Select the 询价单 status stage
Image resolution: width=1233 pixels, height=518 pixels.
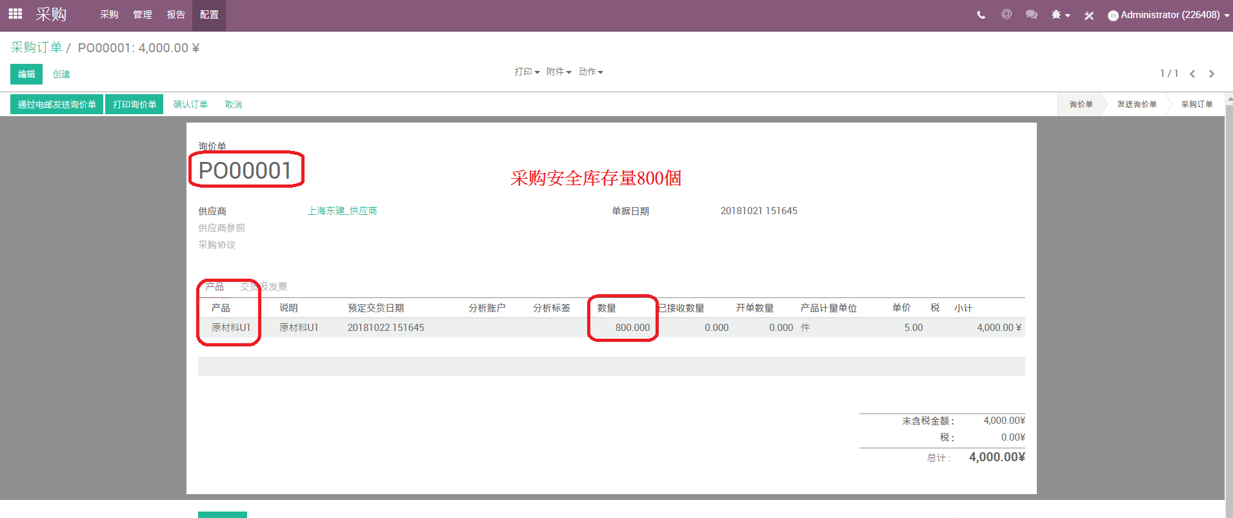tap(1081, 105)
